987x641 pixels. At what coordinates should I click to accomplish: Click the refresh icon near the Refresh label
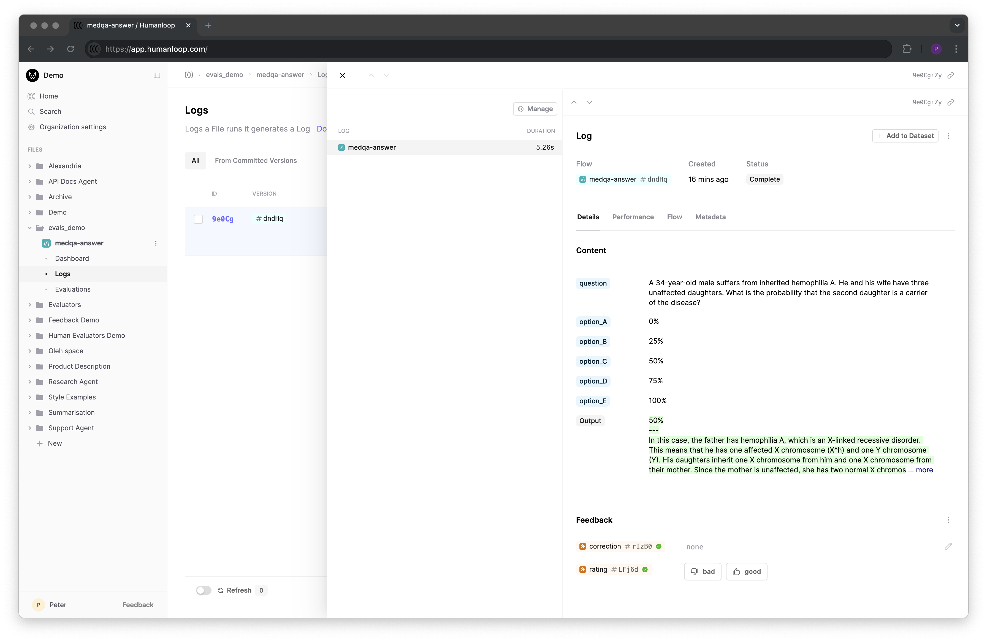click(220, 590)
